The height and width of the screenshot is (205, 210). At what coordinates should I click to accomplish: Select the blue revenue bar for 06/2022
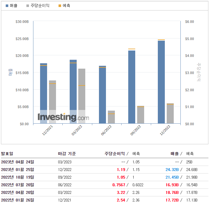tap(102, 95)
